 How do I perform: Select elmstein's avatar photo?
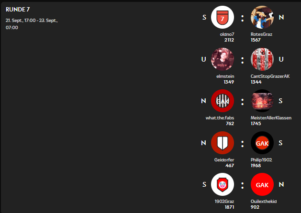[x=223, y=60]
